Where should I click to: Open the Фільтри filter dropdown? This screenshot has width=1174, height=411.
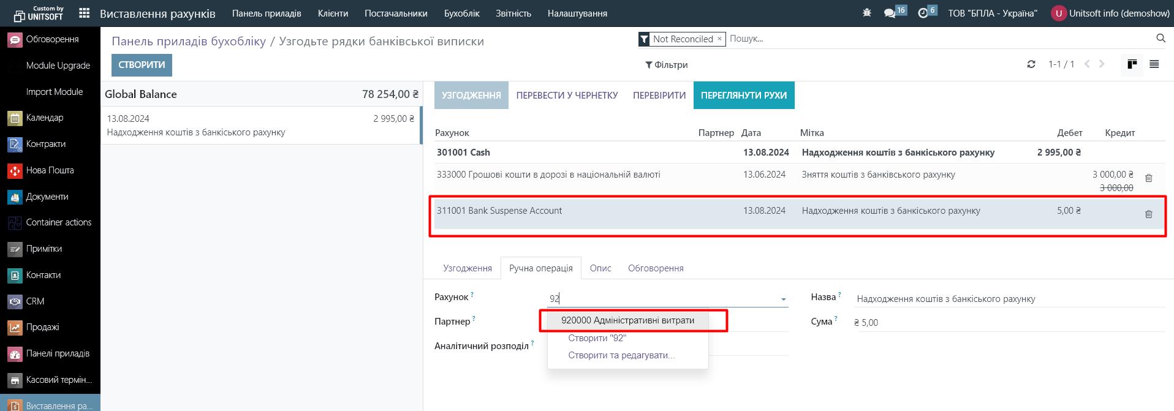pos(666,65)
